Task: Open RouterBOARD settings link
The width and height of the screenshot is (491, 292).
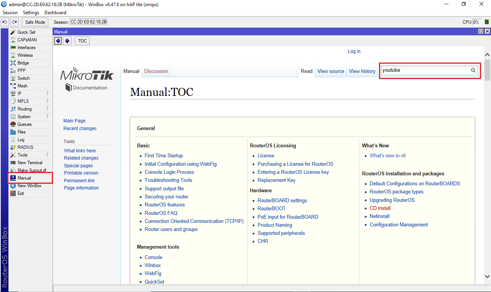Action: (x=282, y=201)
